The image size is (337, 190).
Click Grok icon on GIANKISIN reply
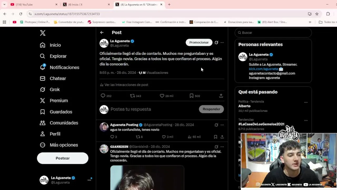pos(216,147)
